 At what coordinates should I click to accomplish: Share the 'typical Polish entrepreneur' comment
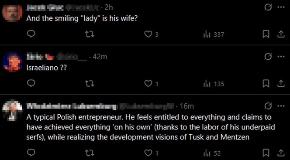point(280,153)
